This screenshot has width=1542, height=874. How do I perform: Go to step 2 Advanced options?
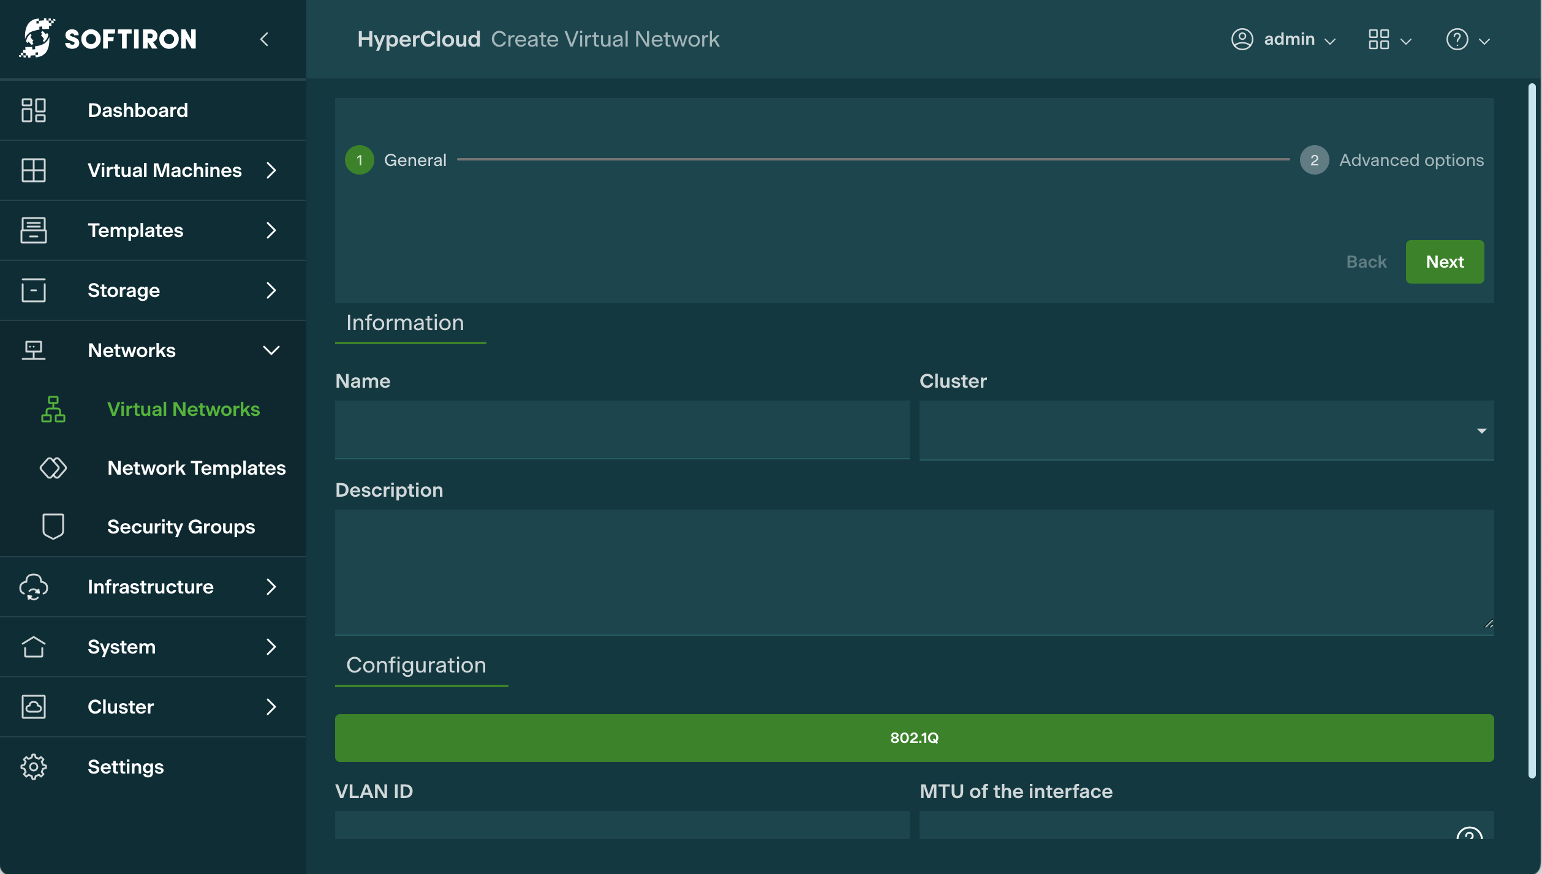point(1314,160)
